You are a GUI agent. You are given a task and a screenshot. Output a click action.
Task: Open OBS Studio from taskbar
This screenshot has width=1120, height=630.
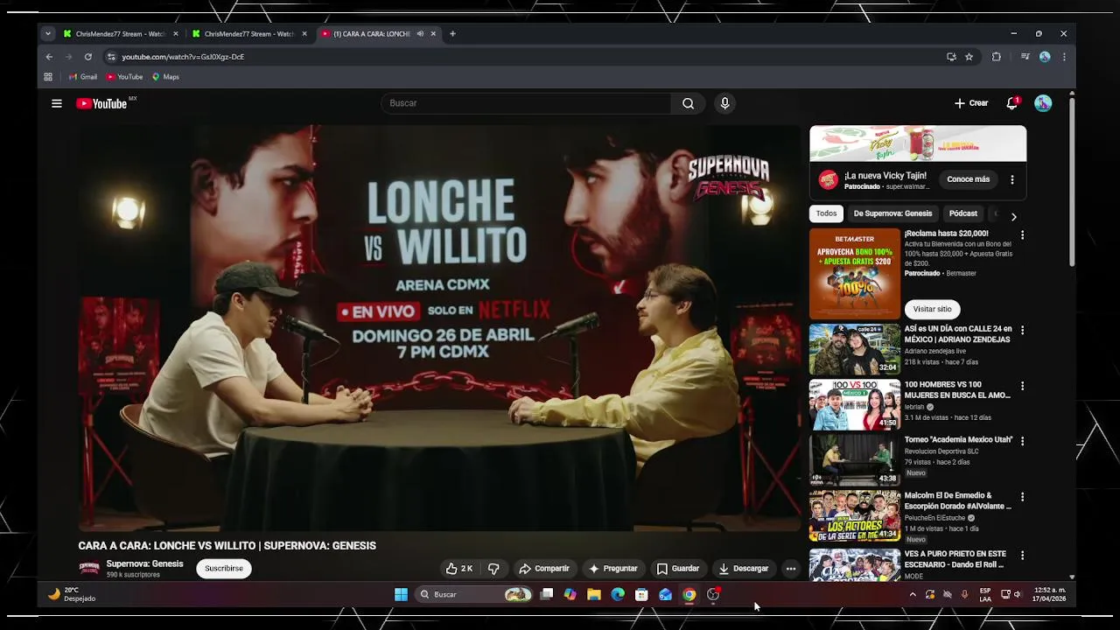click(x=713, y=595)
